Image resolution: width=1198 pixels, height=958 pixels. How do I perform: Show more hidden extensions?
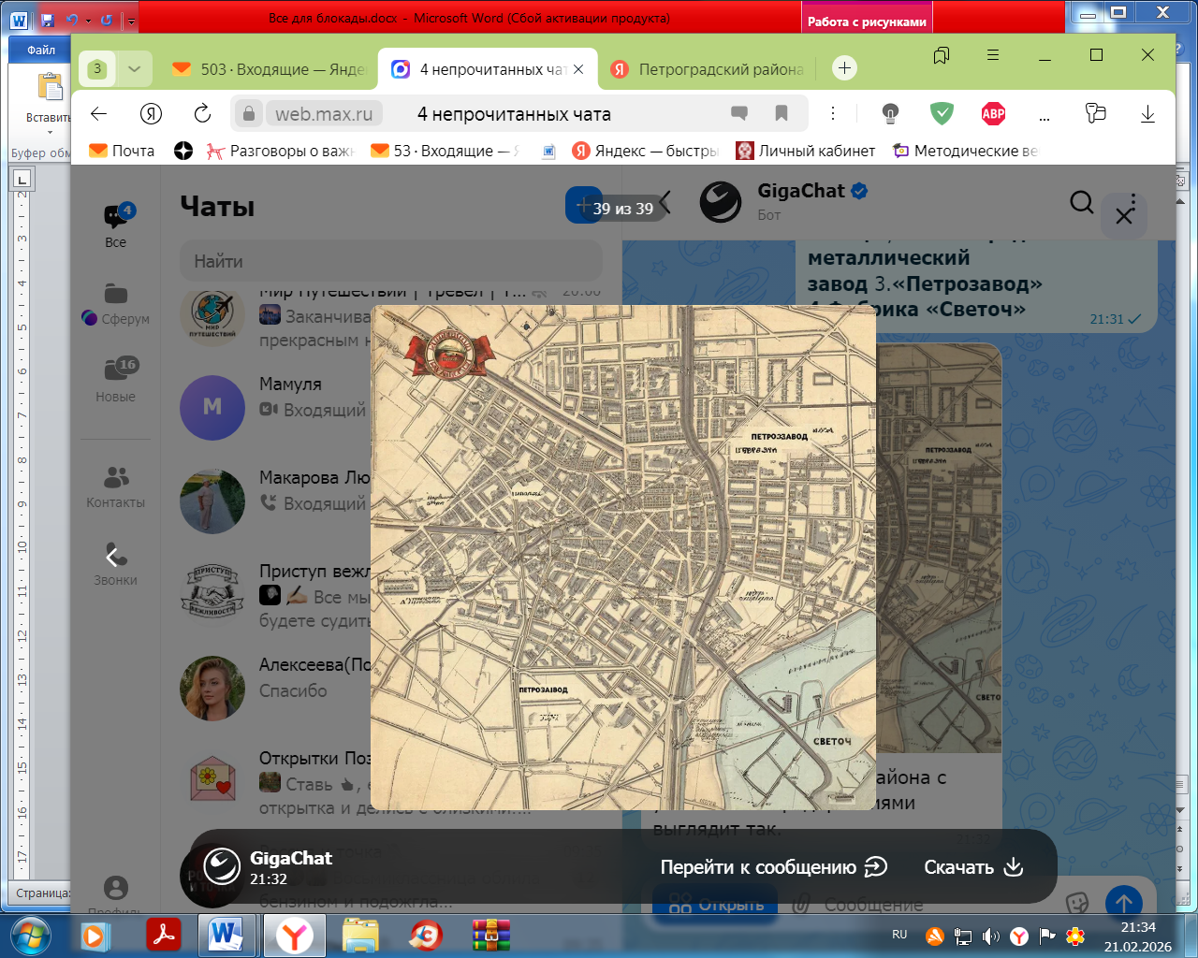point(1045,116)
